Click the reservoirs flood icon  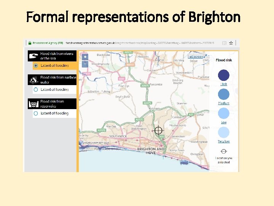(33, 104)
